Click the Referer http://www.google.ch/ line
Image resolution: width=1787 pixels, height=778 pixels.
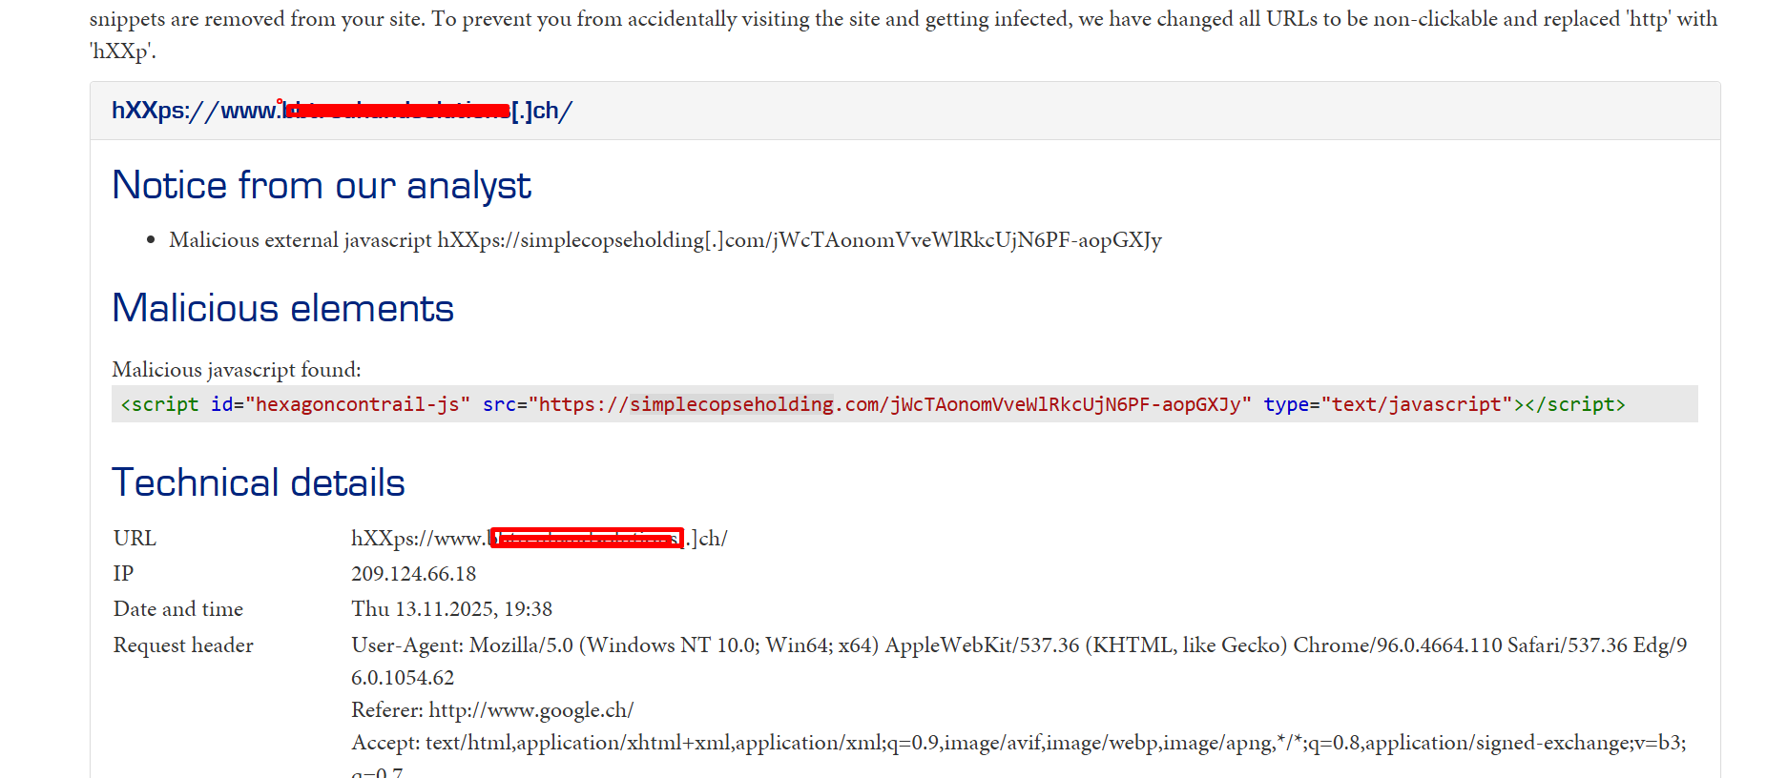tap(491, 710)
